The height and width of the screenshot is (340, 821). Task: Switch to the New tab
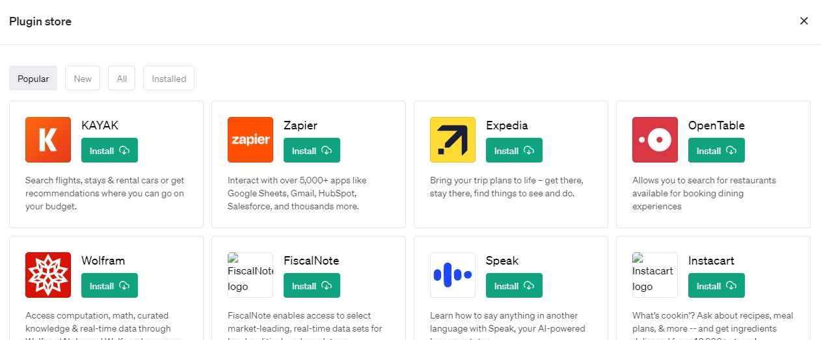coord(83,79)
